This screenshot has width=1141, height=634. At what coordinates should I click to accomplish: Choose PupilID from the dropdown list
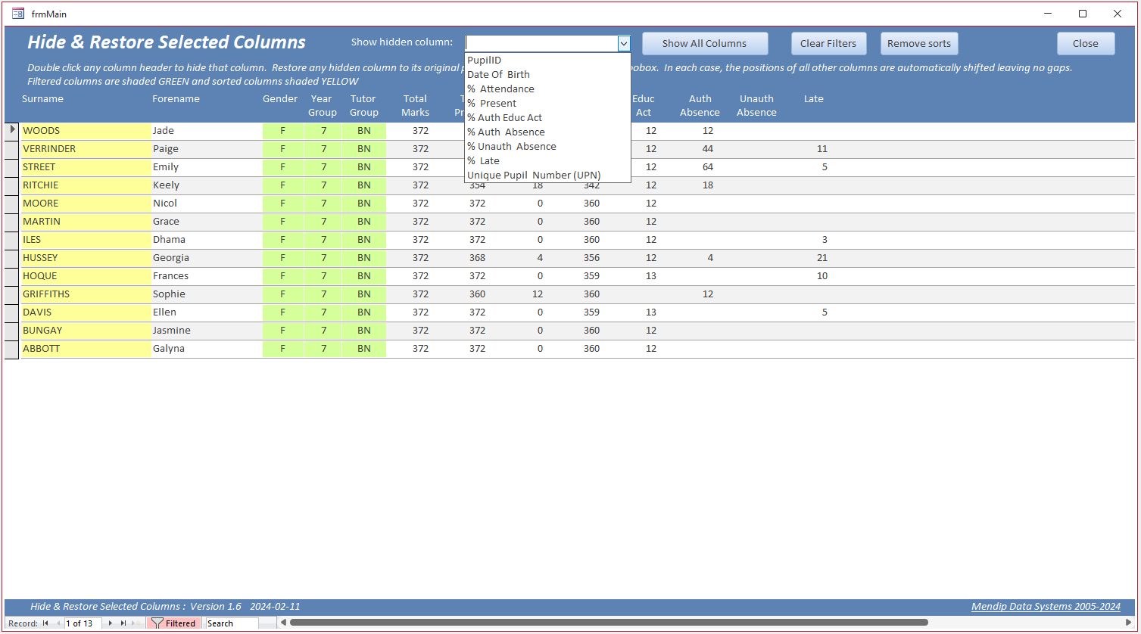[547, 61]
